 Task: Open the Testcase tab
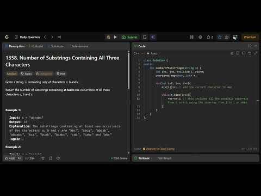142,158
